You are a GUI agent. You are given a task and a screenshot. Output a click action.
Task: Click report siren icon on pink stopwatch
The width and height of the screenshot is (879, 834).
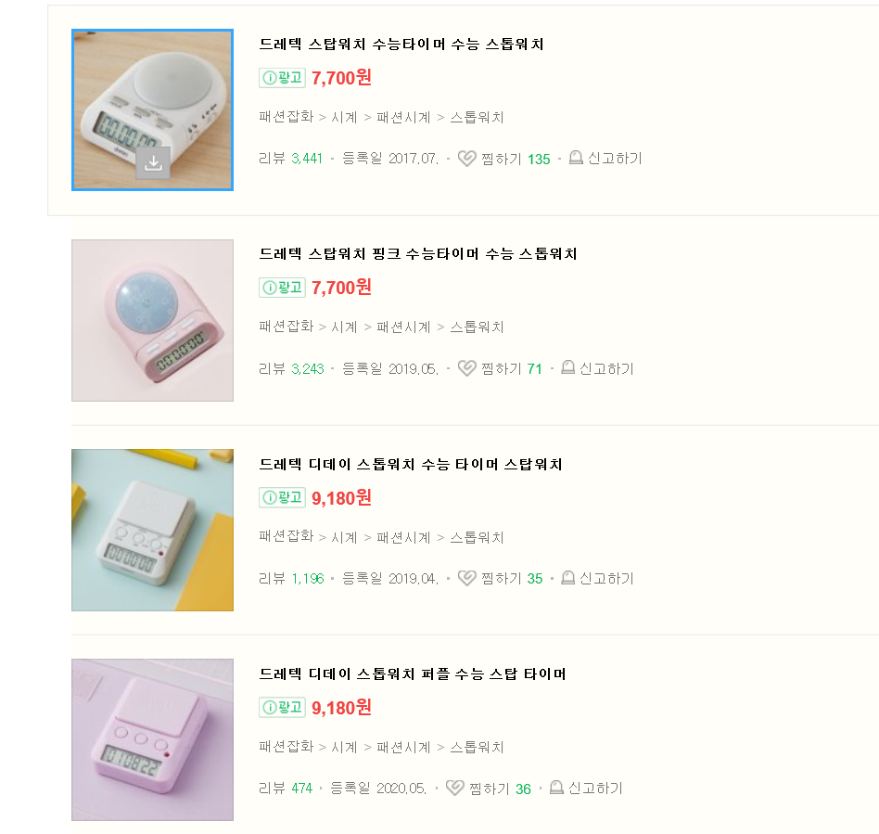[x=568, y=368]
